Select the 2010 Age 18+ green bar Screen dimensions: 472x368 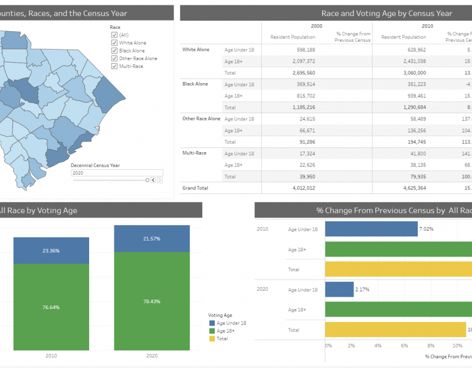click(x=399, y=249)
